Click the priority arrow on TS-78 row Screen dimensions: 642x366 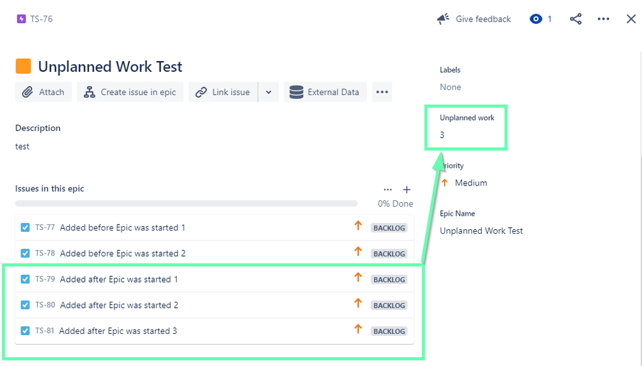(358, 251)
